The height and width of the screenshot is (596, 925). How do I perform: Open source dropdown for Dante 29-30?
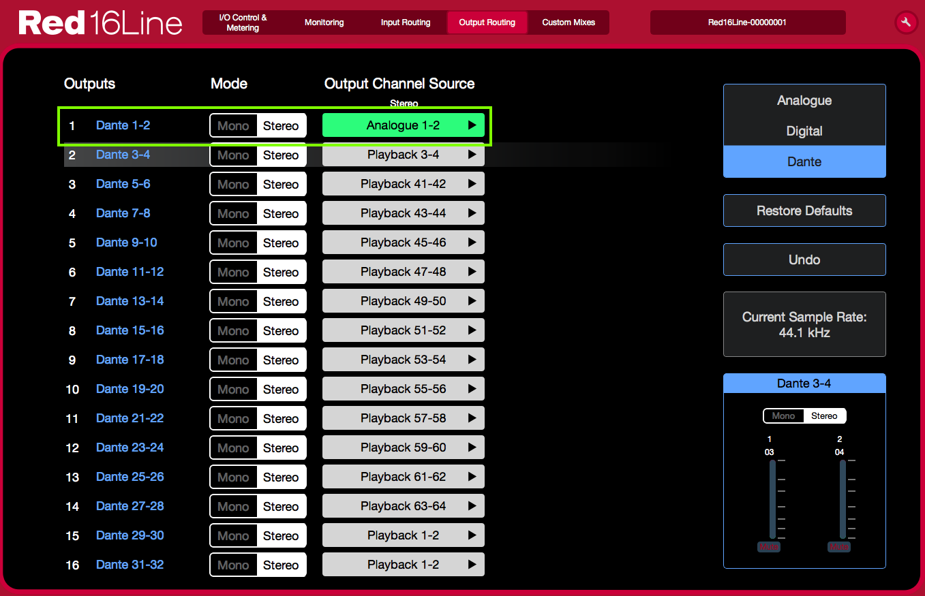coord(404,535)
